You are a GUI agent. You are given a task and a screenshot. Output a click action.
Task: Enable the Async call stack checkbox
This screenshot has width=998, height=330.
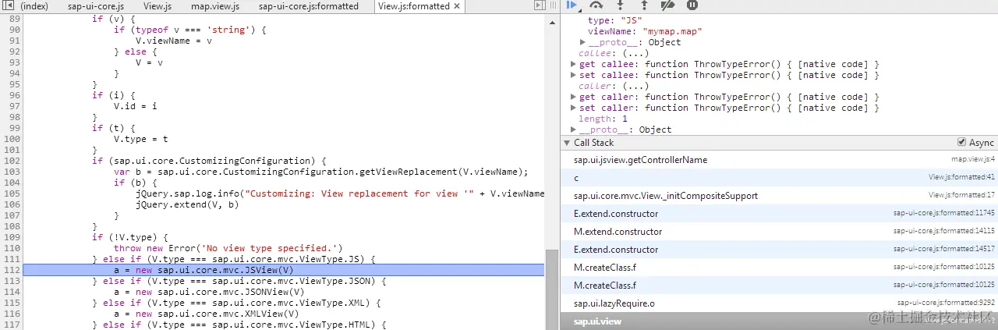point(961,143)
